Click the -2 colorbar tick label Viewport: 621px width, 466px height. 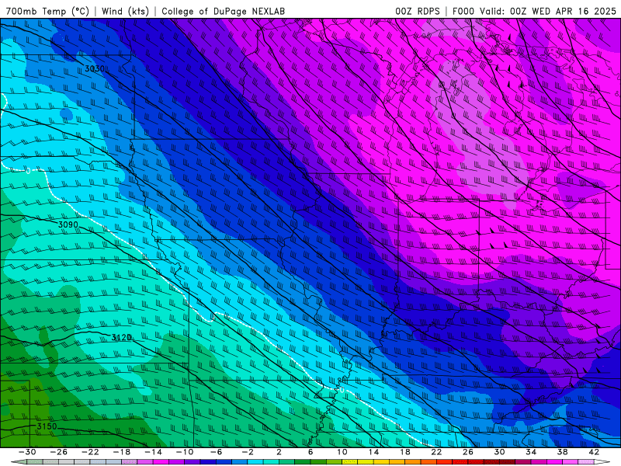(248, 452)
